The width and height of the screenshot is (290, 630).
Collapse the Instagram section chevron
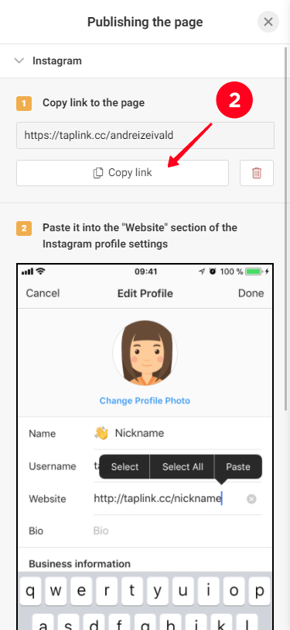tap(19, 61)
